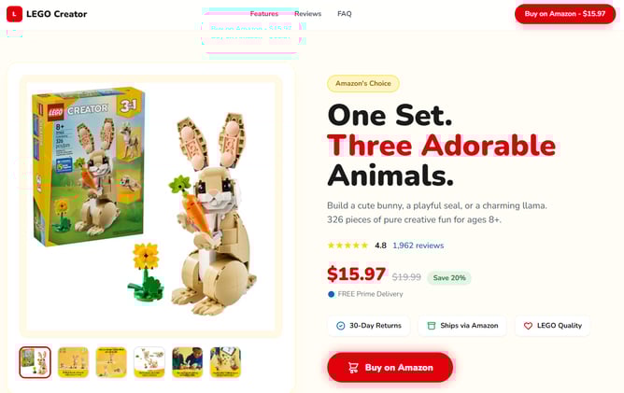Select the first bunny box thumbnail
Viewport: 624px width, 393px height.
point(35,362)
